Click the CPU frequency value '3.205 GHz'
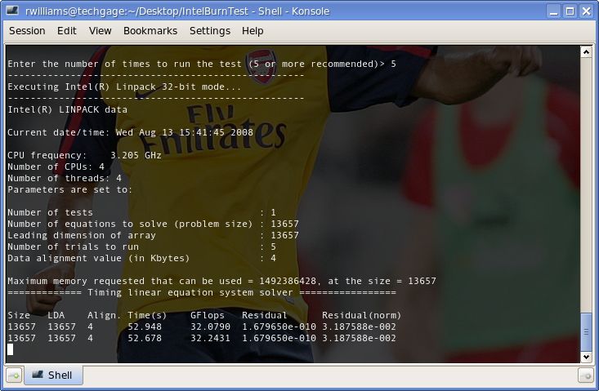The width and height of the screenshot is (599, 391). point(136,155)
